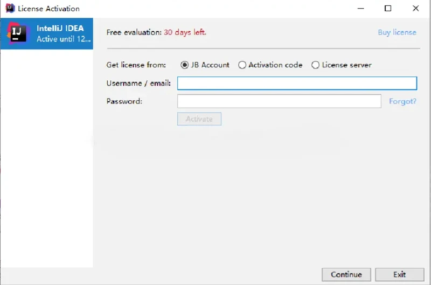The width and height of the screenshot is (431, 285).
Task: Focus the Username / email input field
Action: [297, 83]
